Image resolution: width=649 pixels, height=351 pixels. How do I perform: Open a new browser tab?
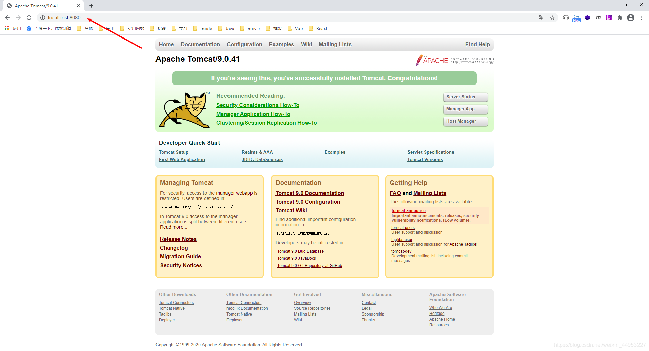click(91, 6)
